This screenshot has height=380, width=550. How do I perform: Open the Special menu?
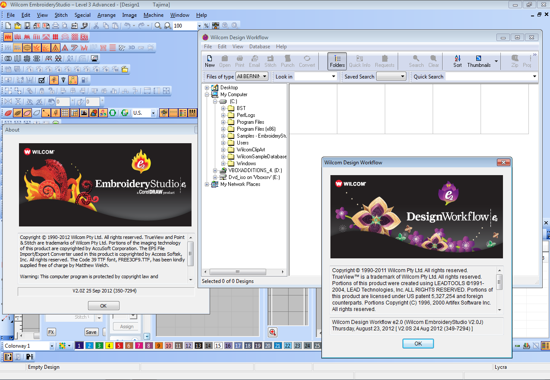coord(82,15)
